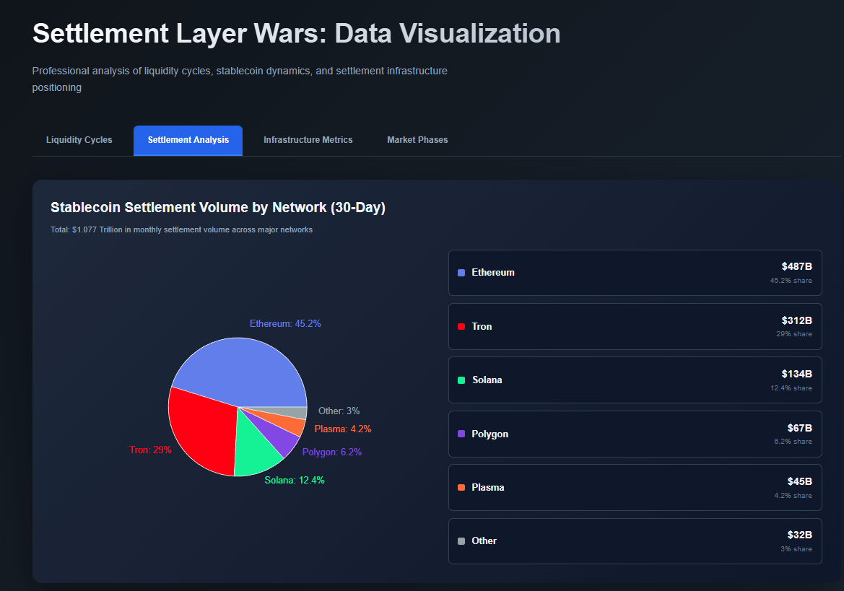844x591 pixels.
Task: Select the Solana $134B network card
Action: point(635,380)
